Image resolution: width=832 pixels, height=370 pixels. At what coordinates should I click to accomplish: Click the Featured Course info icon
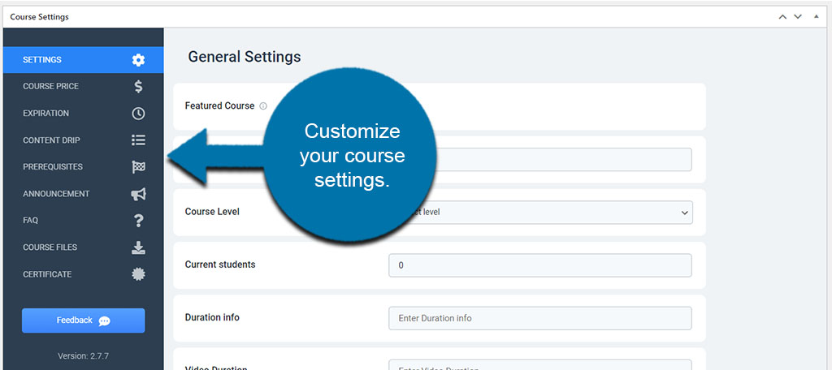tap(263, 106)
